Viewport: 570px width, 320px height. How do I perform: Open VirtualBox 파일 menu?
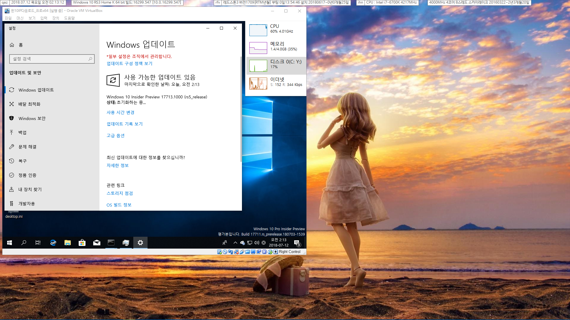(x=8, y=18)
